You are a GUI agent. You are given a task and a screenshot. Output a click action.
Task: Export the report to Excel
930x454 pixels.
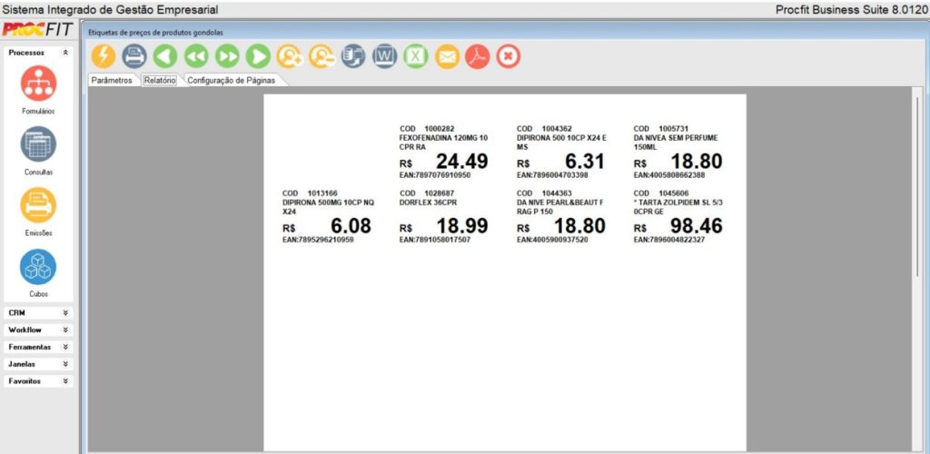coord(416,56)
